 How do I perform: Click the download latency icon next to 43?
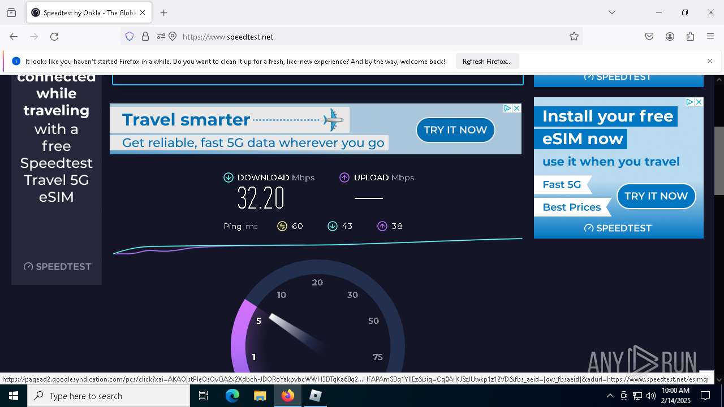tap(333, 226)
